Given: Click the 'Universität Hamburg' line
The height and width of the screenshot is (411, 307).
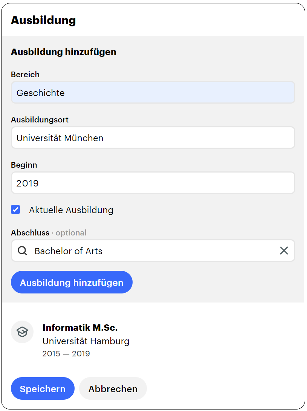Looking at the screenshot, I should click(x=86, y=341).
